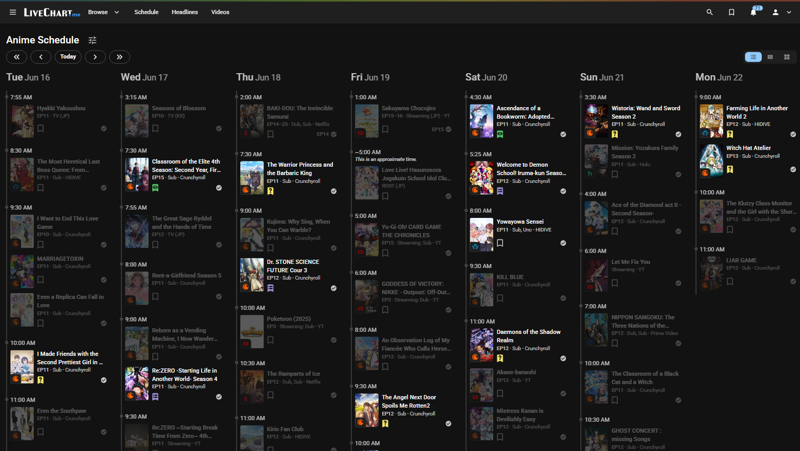Expand the Browse dropdown menu
Viewport: 800px width, 451px height.
coord(104,12)
